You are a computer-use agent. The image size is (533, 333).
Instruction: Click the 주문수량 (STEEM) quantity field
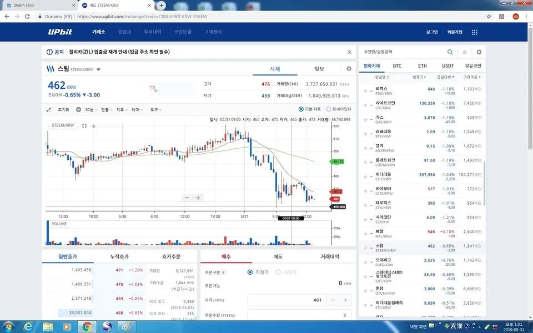(299, 315)
